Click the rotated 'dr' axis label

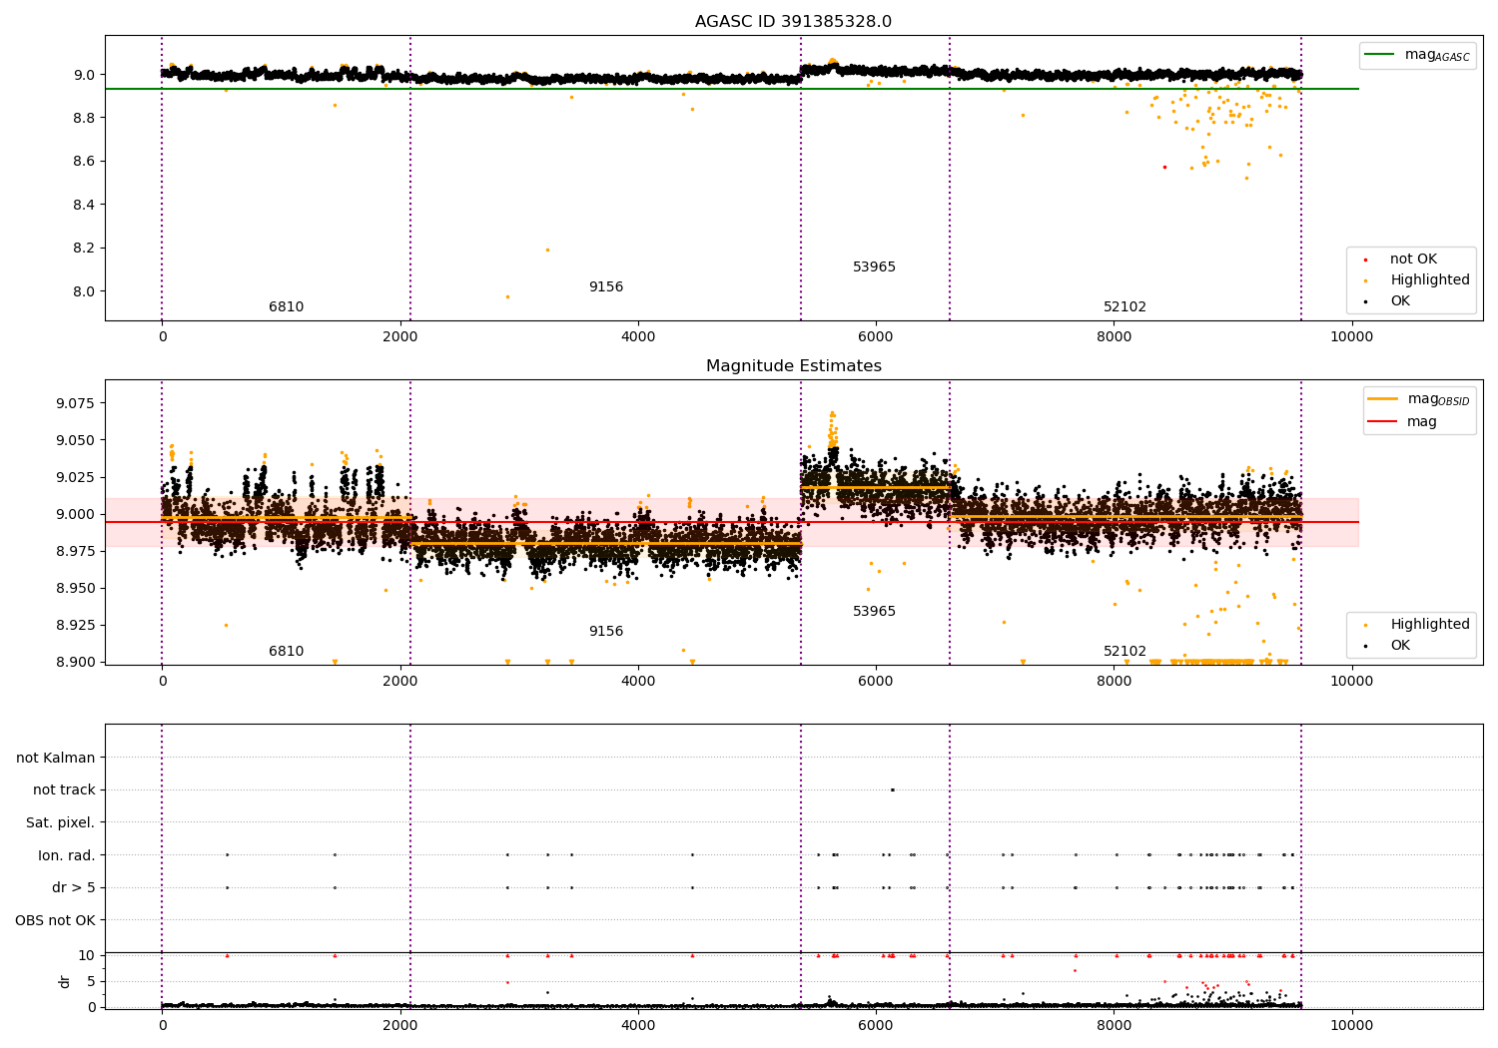pos(65,981)
